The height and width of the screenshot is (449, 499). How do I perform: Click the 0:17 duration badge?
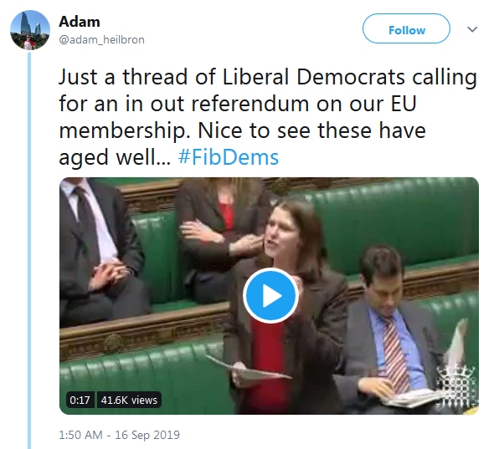[80, 400]
